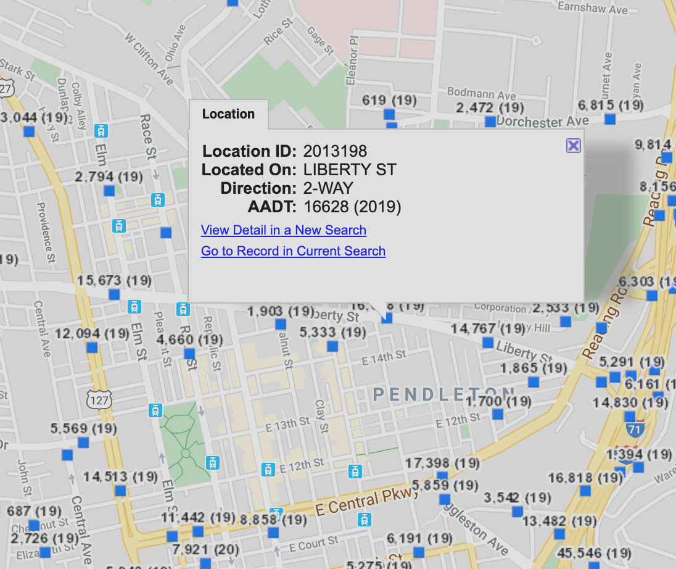Open the 'View Detail in a New Search' link
Viewport: 676px width, 569px height.
[284, 230]
